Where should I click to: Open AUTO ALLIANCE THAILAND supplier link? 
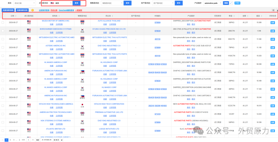coord(109,21)
